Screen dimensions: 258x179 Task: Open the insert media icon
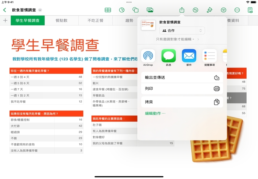150,10
